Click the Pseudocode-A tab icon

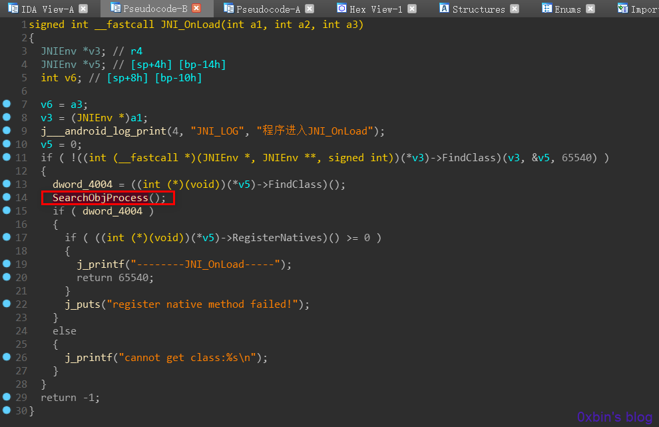click(228, 8)
